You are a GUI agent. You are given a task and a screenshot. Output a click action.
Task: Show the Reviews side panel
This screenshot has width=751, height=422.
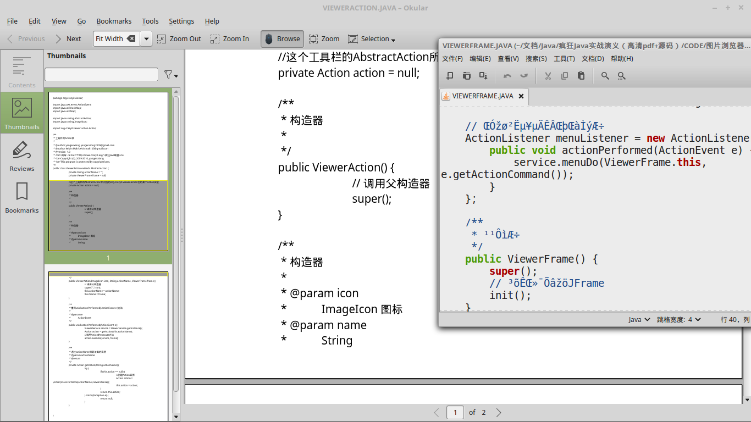click(22, 155)
